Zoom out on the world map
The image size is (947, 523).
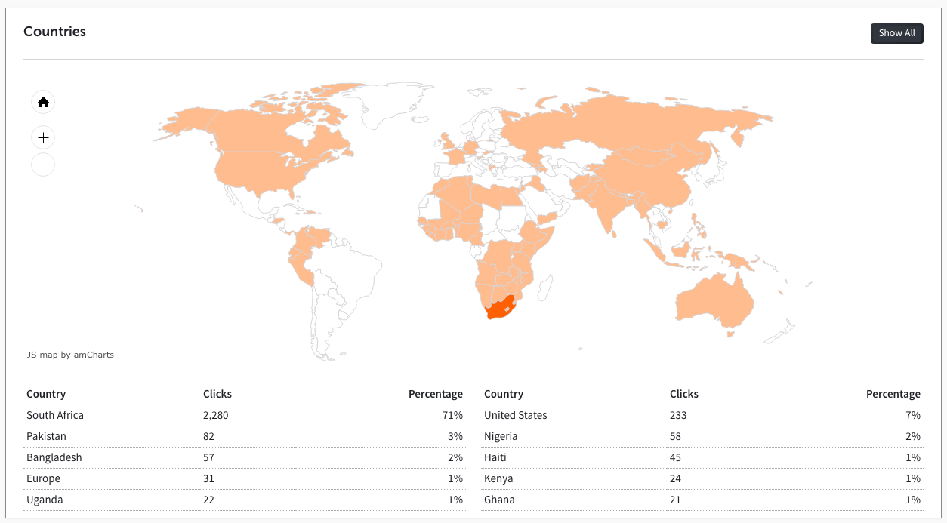coord(43,165)
